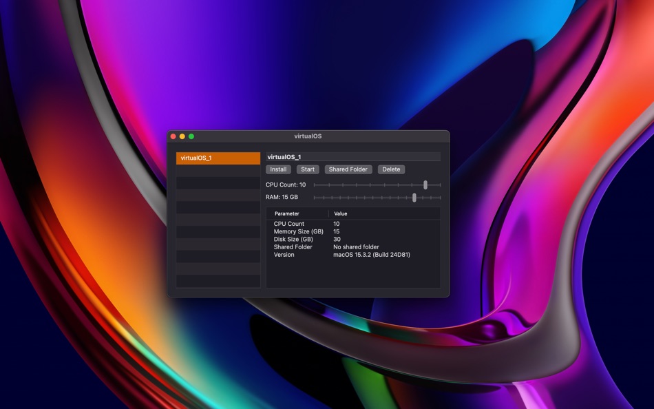Click the Parameter column header
Image resolution: width=654 pixels, height=409 pixels.
(x=286, y=213)
